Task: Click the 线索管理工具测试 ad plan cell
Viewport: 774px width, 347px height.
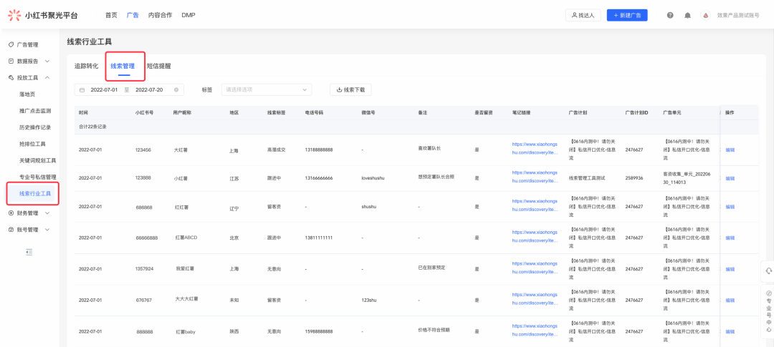Action: [x=587, y=178]
